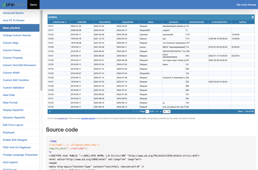Switch to the Column Freeze demo
258x170 pixels.
12,50
